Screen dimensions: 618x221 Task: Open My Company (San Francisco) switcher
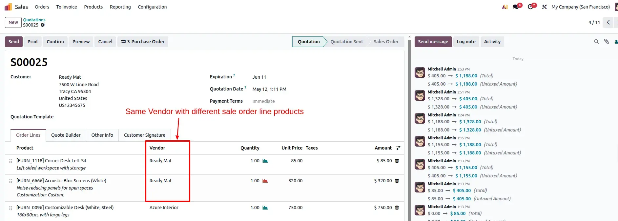581,7
